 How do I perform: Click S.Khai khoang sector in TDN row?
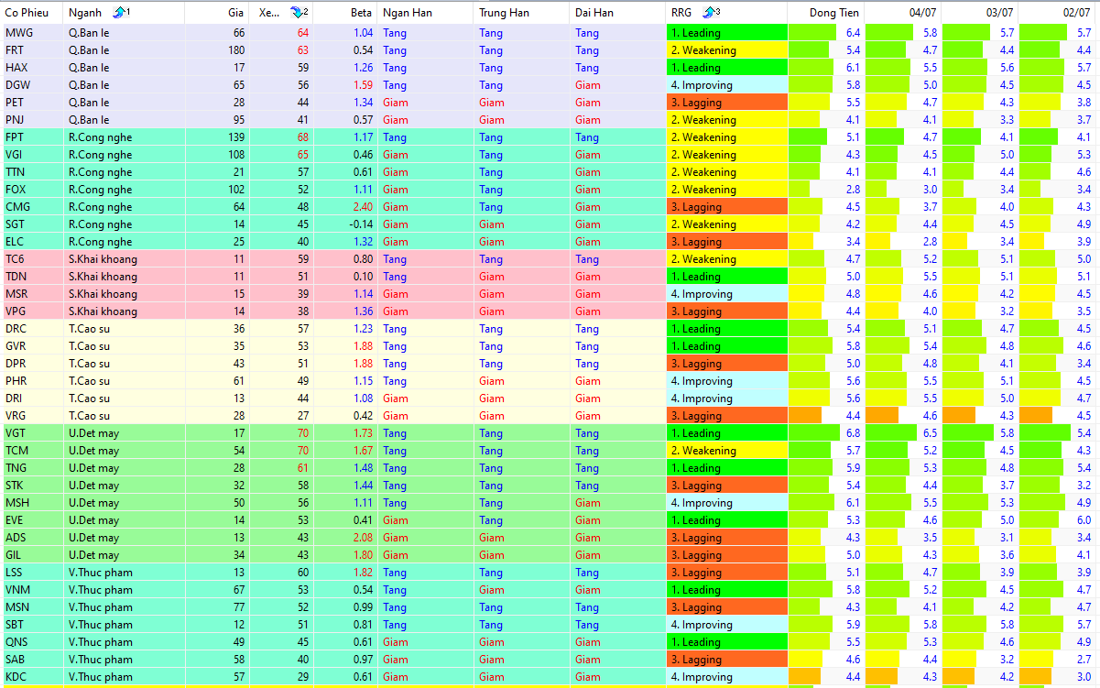[103, 277]
